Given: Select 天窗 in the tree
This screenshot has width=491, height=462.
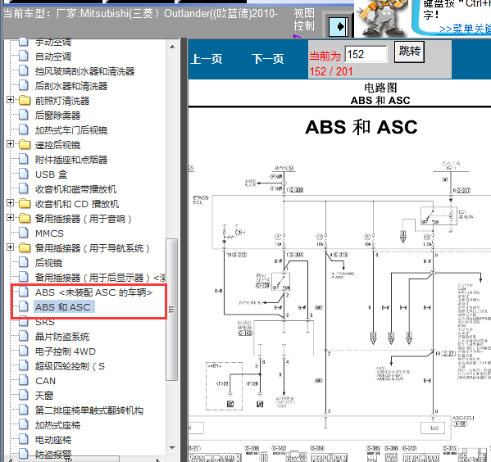Looking at the screenshot, I should (44, 396).
